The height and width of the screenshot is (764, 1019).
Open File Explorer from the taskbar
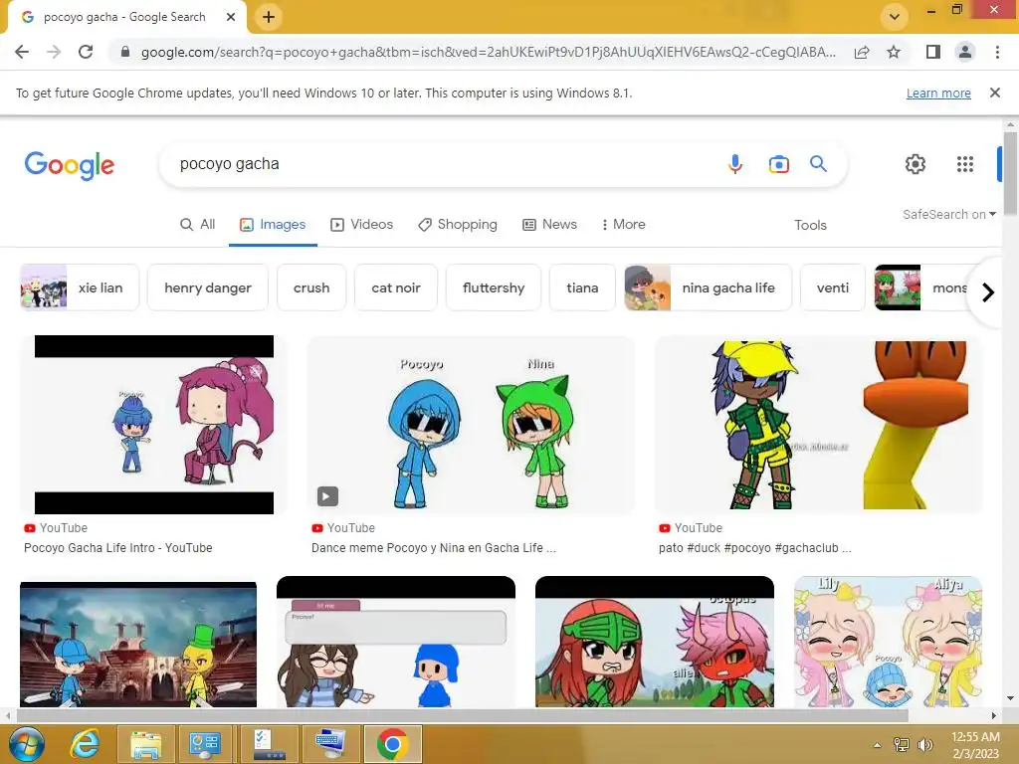(145, 744)
